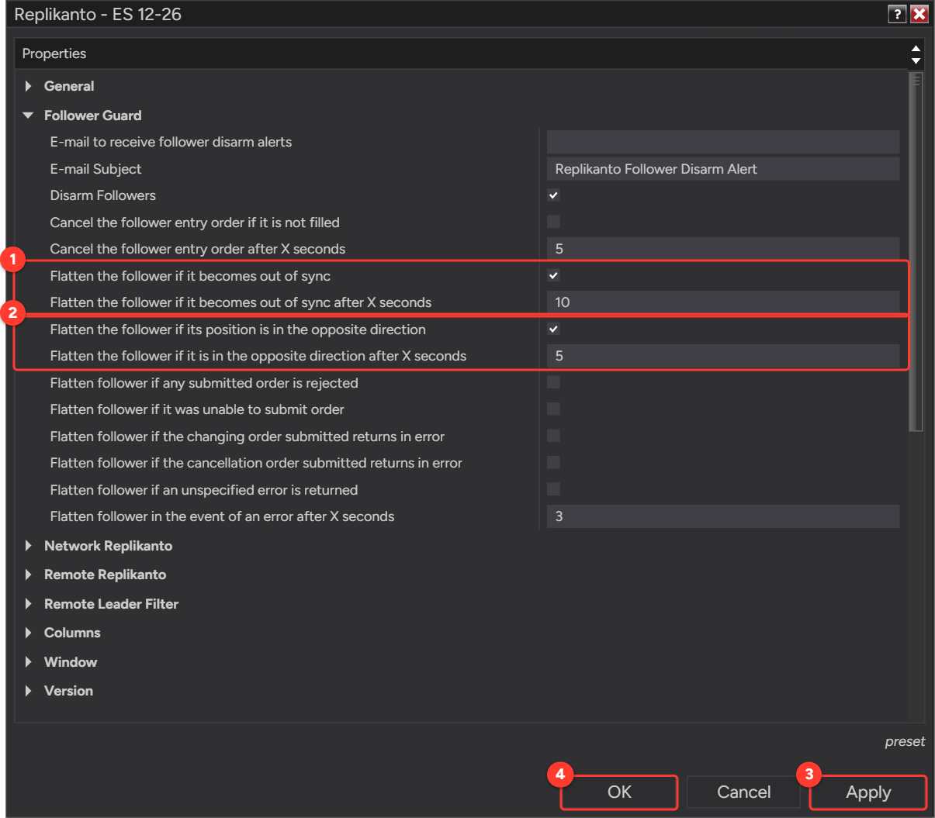The height and width of the screenshot is (818, 935).
Task: Click the 'E-mail Subject' label
Action: pyautogui.click(x=95, y=169)
